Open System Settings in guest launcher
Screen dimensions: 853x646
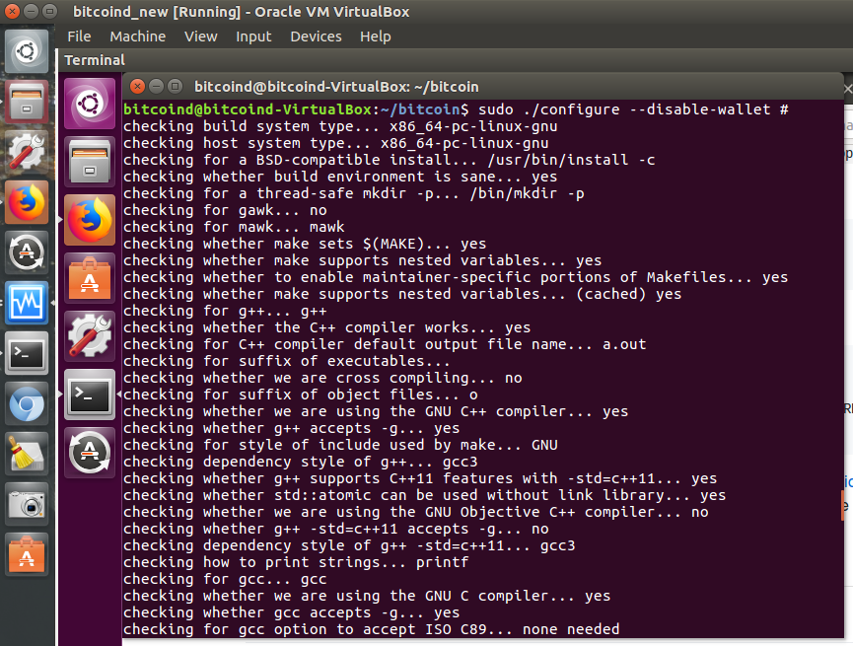click(90, 336)
